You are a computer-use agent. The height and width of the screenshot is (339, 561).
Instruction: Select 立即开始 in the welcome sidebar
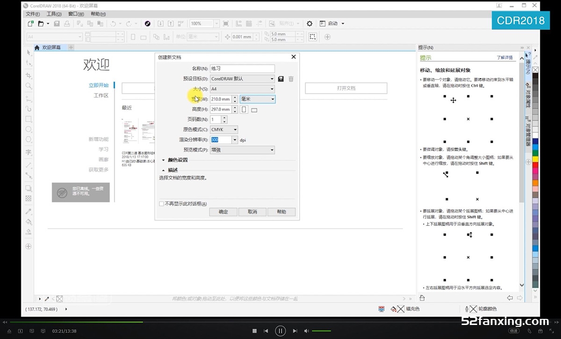coord(99,85)
